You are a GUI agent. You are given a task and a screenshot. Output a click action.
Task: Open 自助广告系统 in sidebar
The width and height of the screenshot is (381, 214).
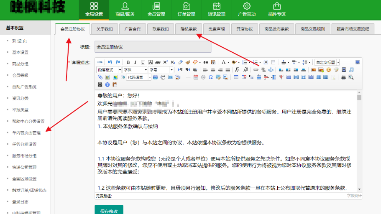tap(24, 87)
